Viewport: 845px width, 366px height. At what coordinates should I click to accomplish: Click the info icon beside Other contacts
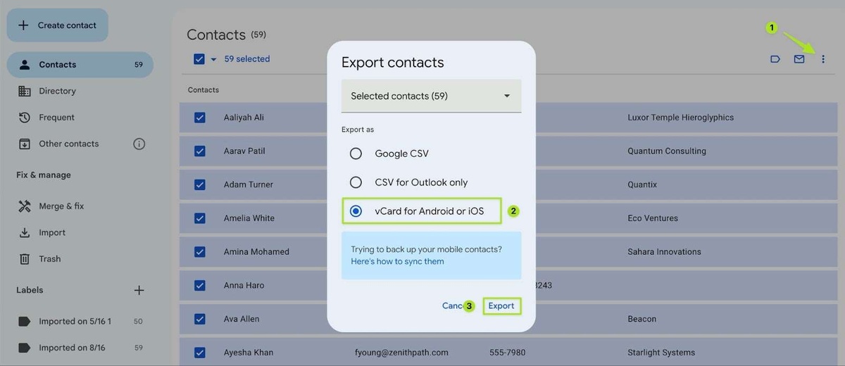[x=139, y=144]
